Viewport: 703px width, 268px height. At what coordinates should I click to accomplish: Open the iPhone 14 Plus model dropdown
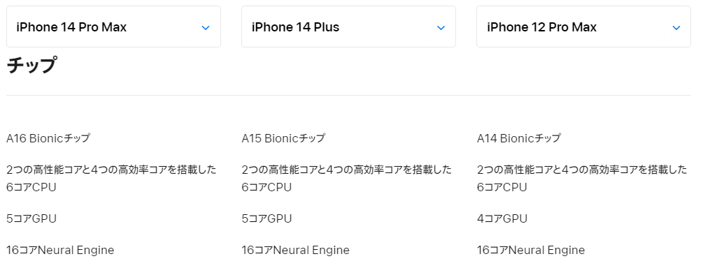click(348, 27)
